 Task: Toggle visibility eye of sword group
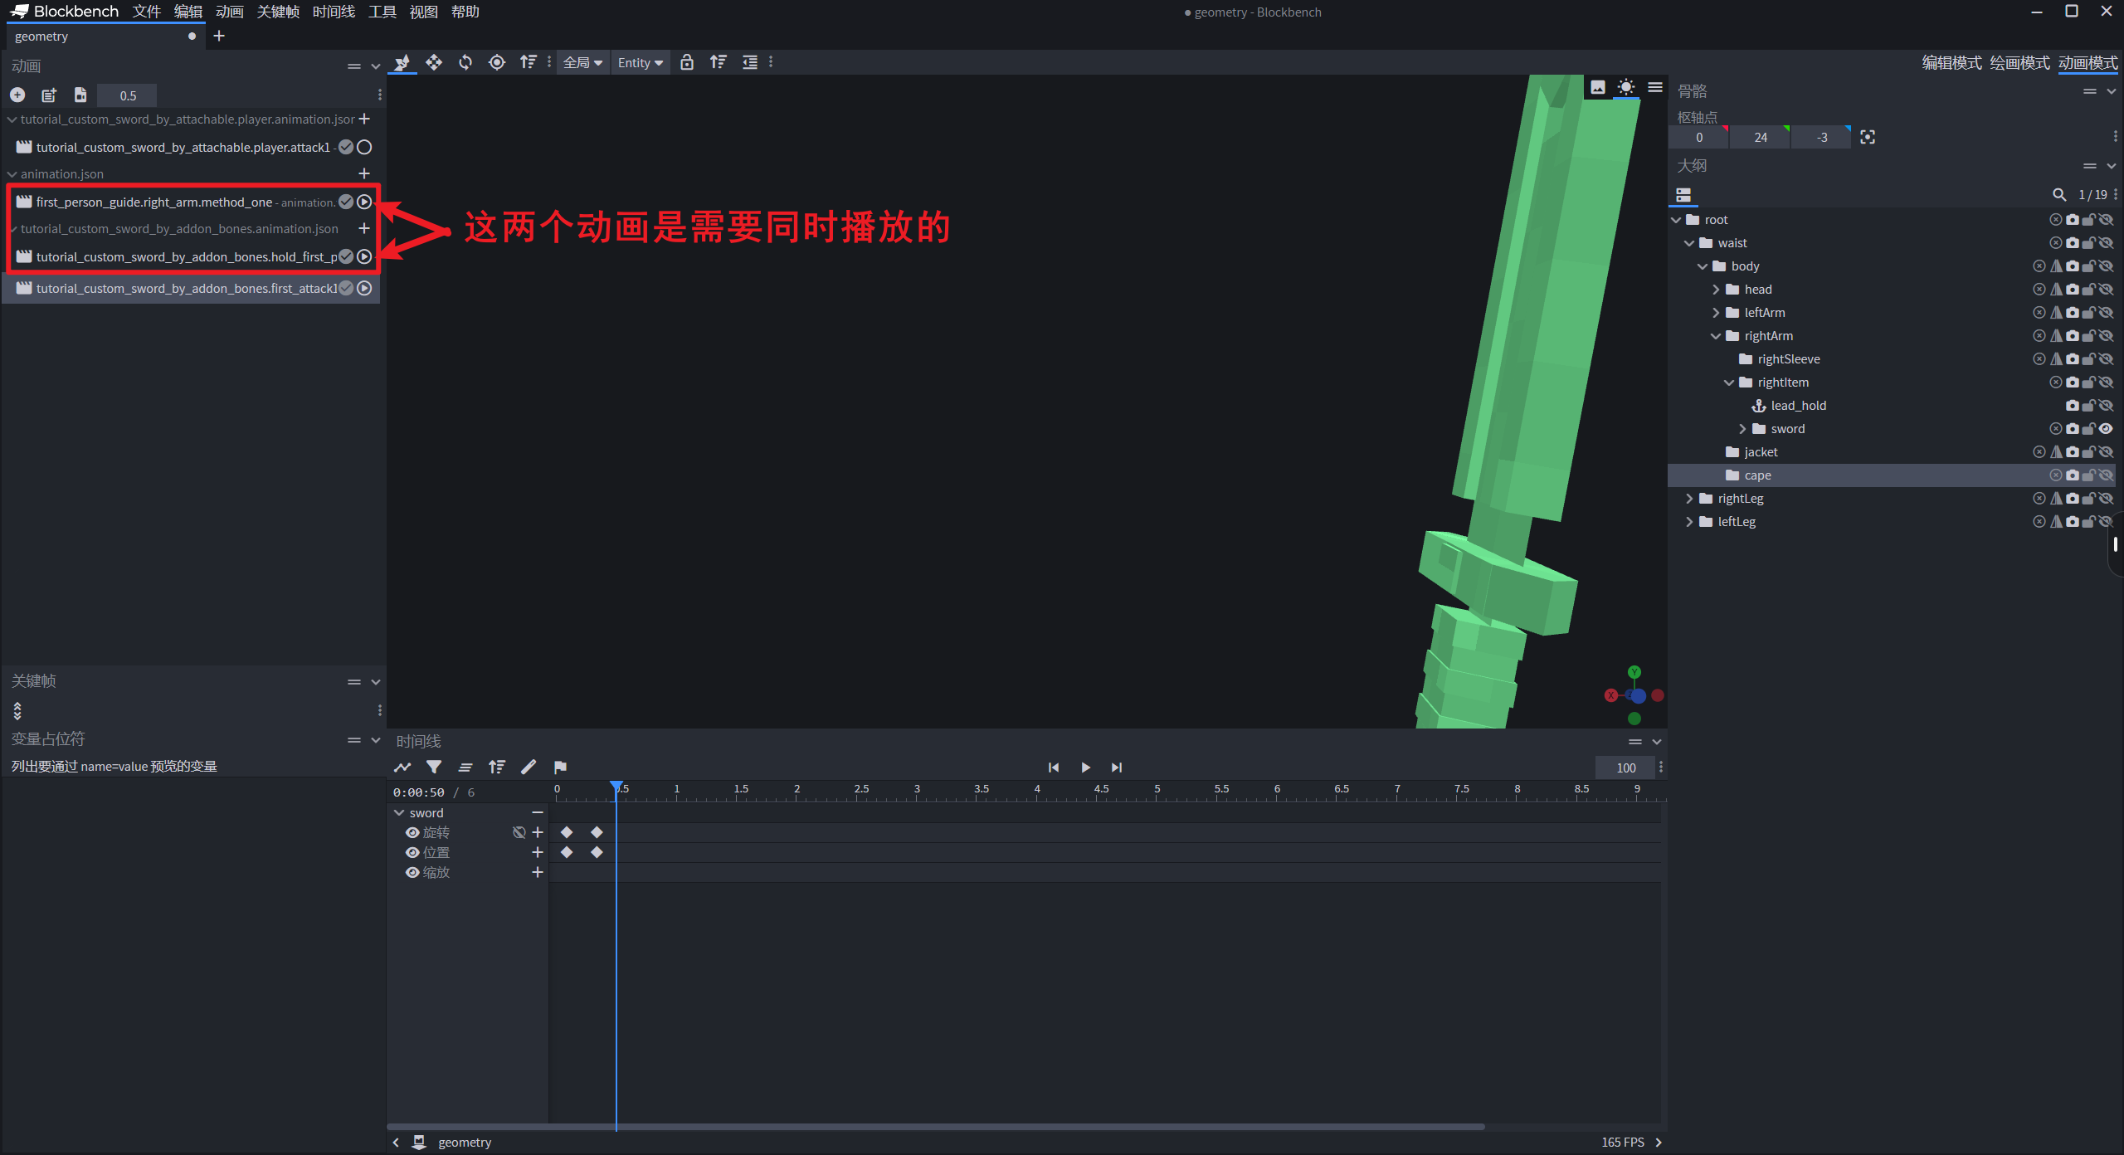click(2106, 429)
